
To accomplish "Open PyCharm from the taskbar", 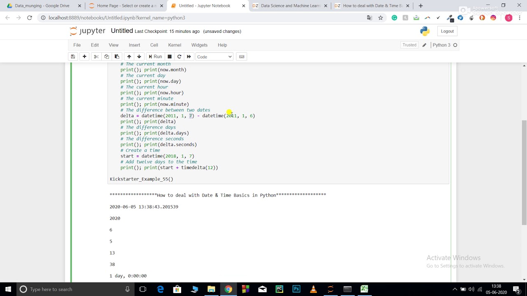I will 280,289.
